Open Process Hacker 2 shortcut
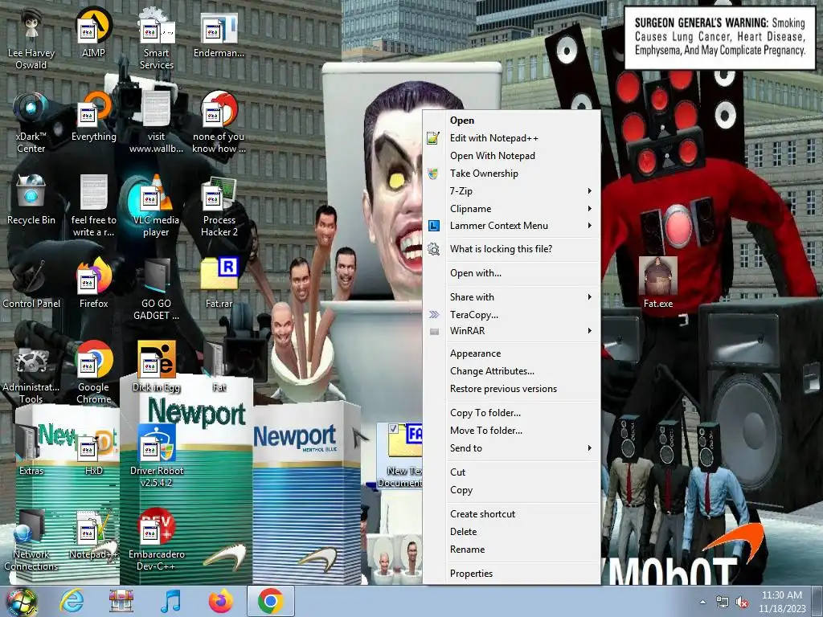The width and height of the screenshot is (823, 617). point(219,206)
